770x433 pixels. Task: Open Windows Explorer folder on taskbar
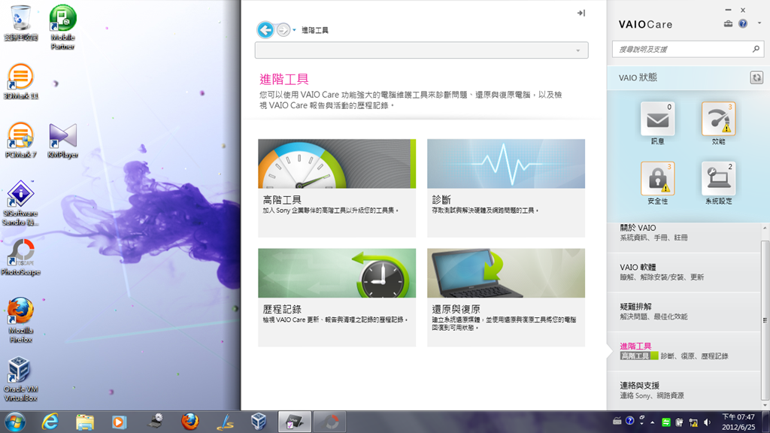tap(84, 422)
